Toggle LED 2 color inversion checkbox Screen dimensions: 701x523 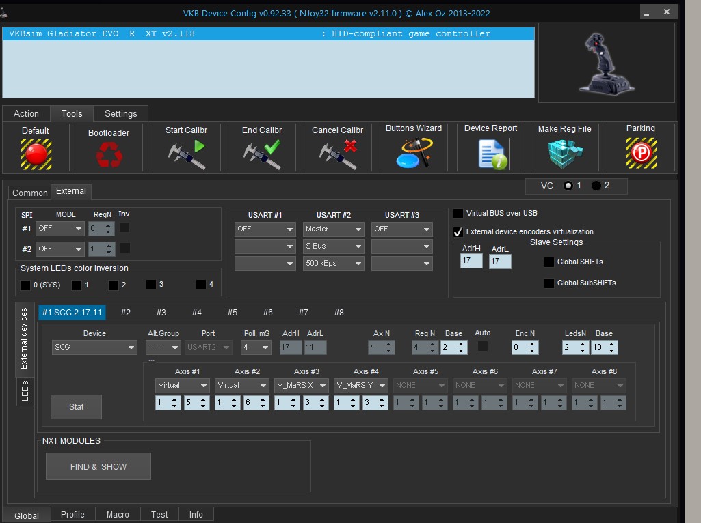114,285
